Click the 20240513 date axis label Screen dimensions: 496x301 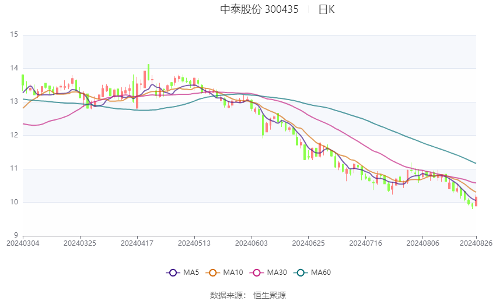point(194,243)
